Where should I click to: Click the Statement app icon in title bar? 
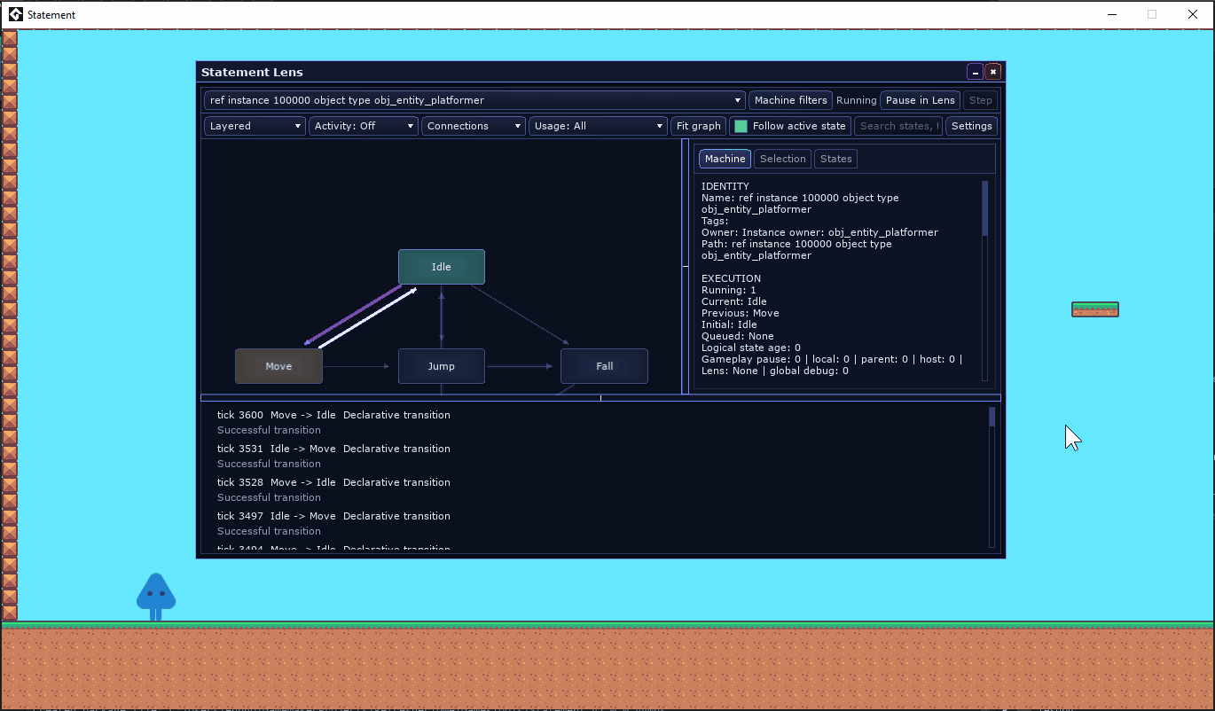click(15, 14)
